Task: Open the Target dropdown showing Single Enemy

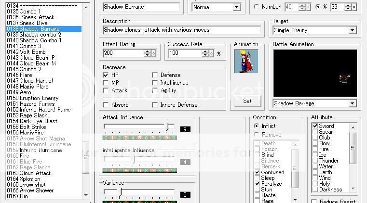Action: [x=352, y=30]
